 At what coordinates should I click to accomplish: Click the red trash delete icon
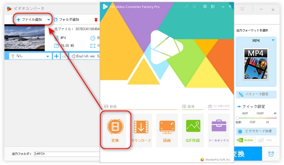[x=96, y=19]
